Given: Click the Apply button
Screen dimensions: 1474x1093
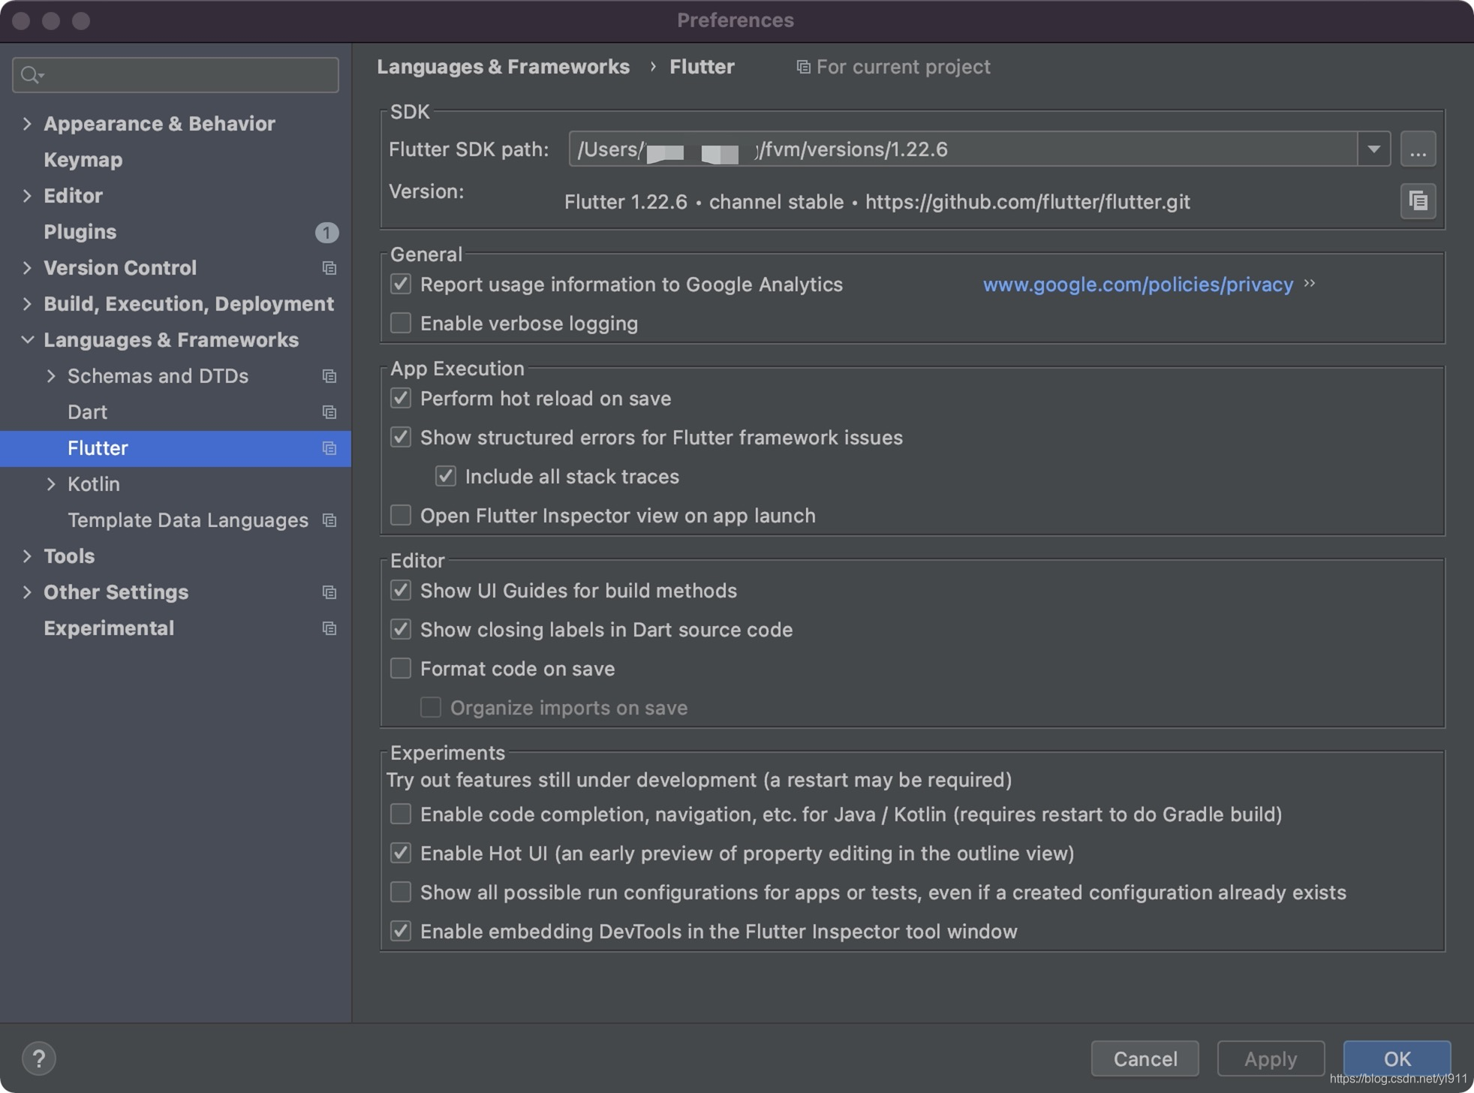Looking at the screenshot, I should coord(1271,1058).
